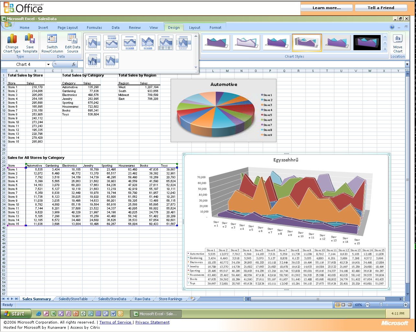Apply the highlighted chart style with gray walls
Image resolution: width=416 pixels, height=332 pixels.
[307, 43]
